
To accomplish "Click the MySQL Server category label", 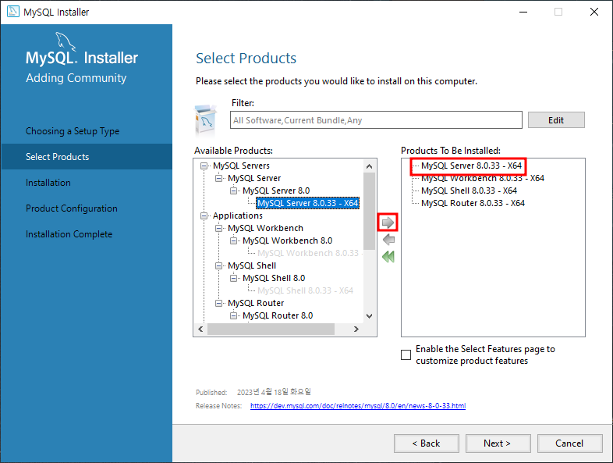I will pos(254,179).
